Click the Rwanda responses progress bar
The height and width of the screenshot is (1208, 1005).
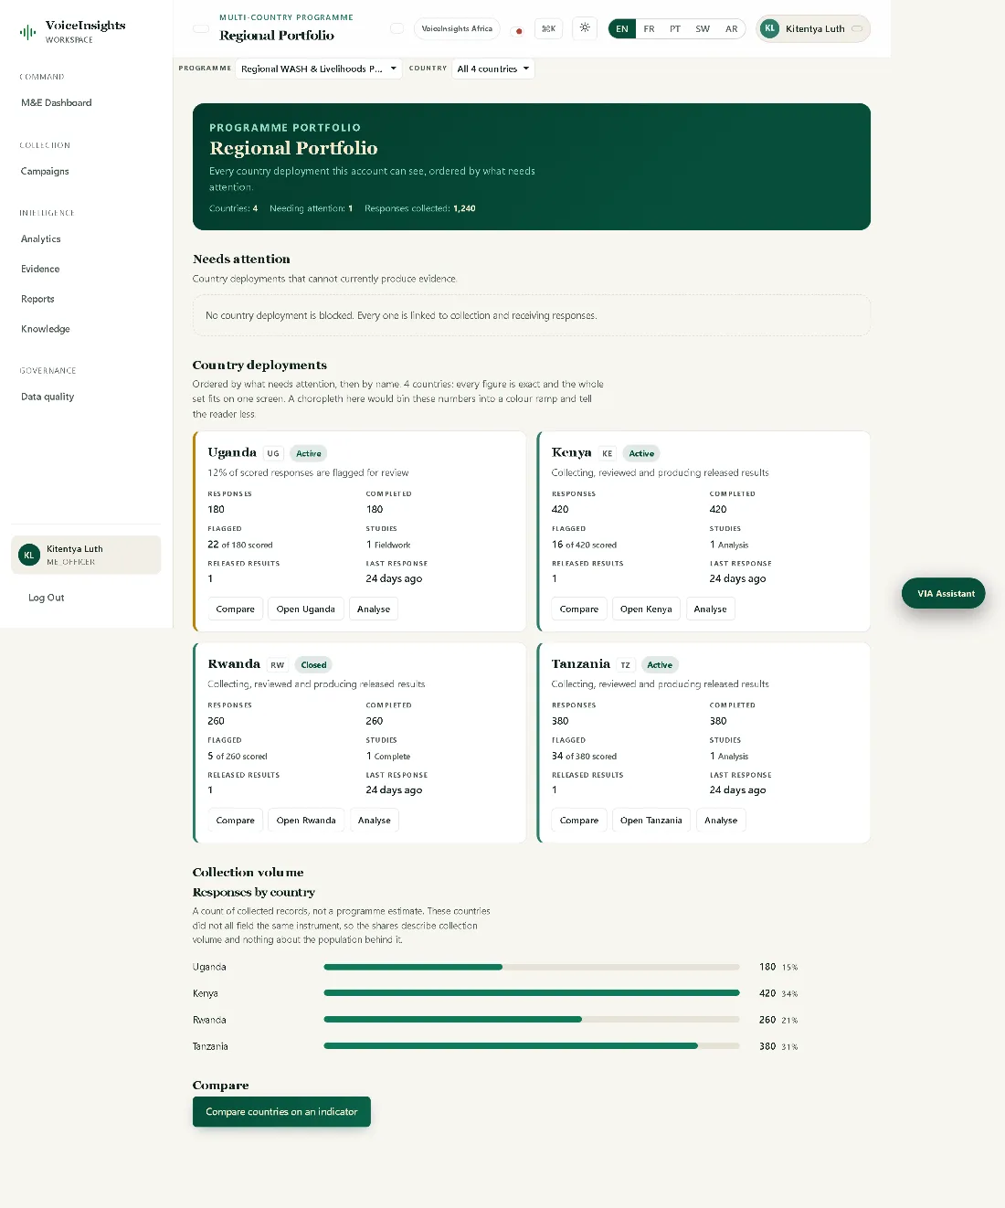532,1020
